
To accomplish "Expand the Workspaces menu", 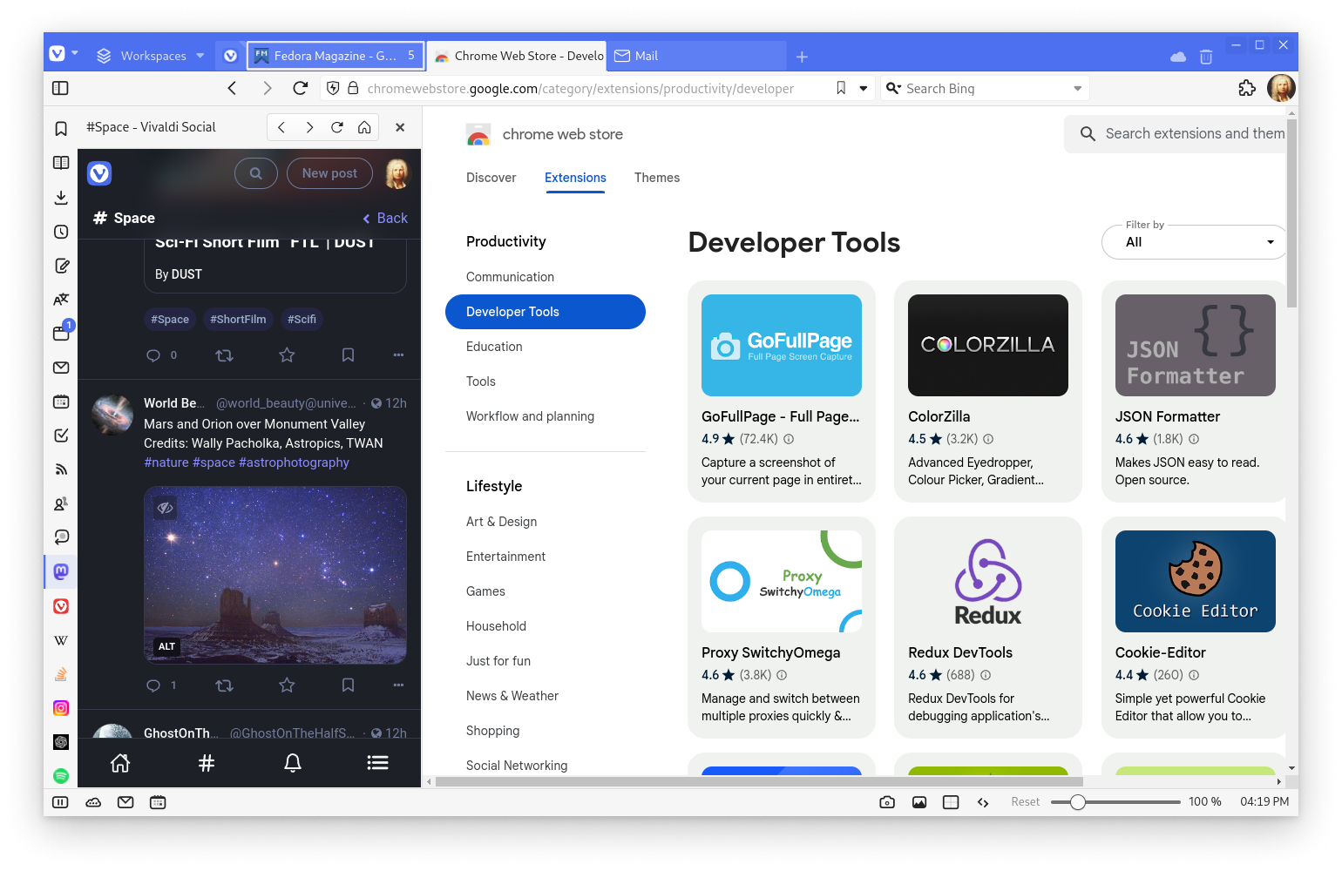I will tap(152, 56).
